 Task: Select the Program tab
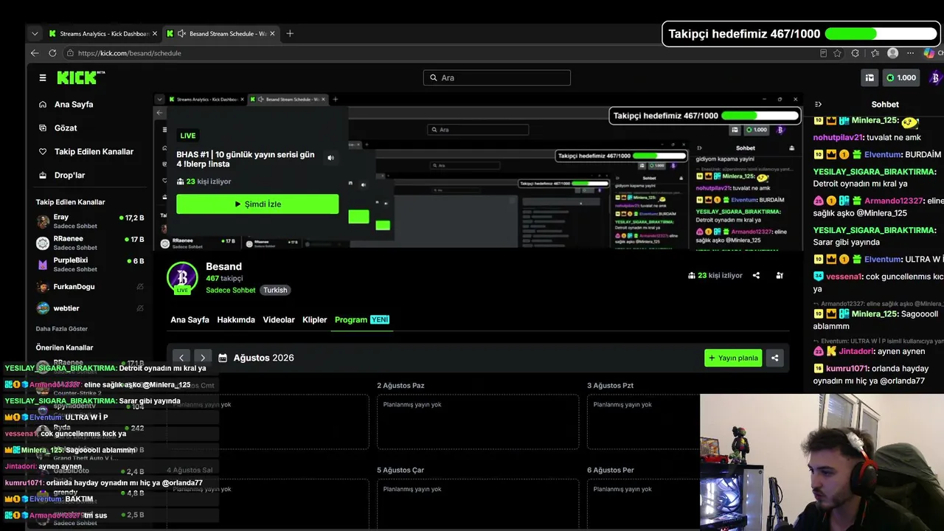click(x=361, y=320)
